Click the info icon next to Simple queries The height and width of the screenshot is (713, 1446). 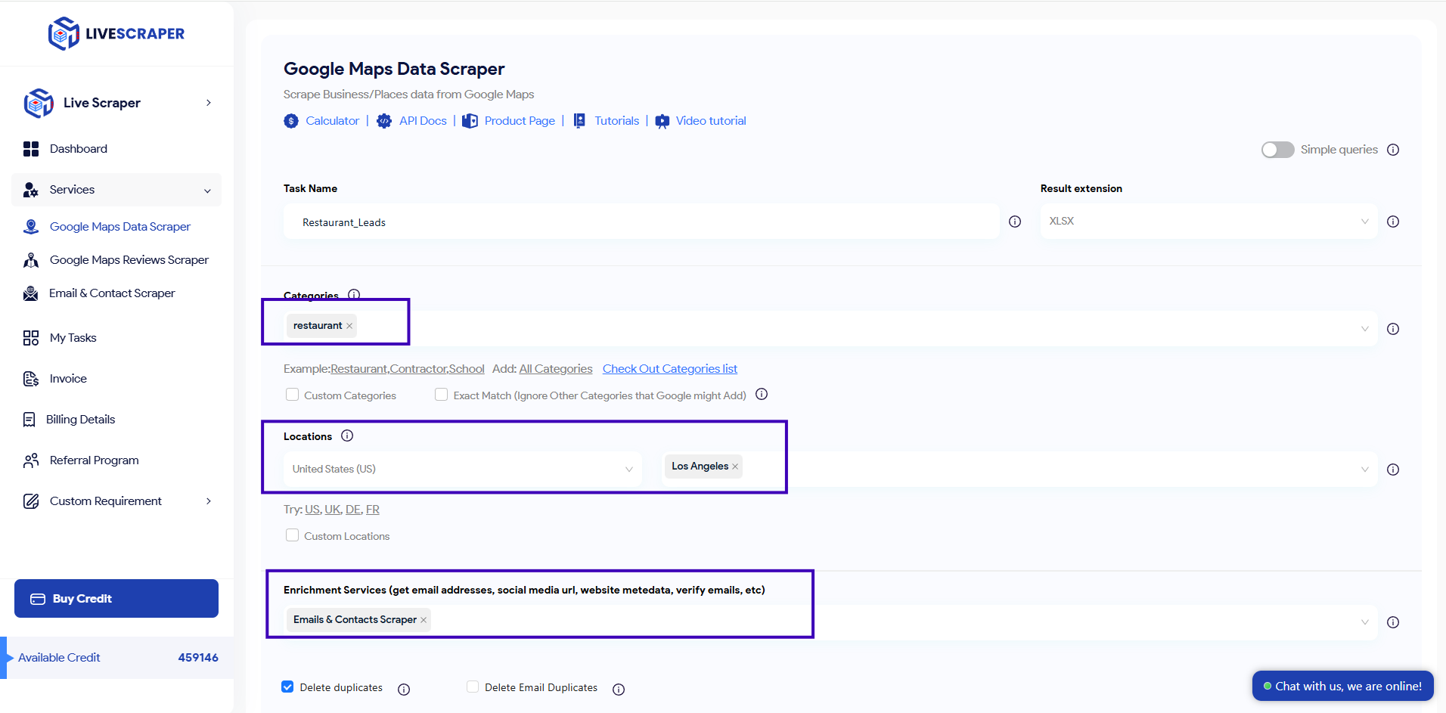pos(1393,150)
